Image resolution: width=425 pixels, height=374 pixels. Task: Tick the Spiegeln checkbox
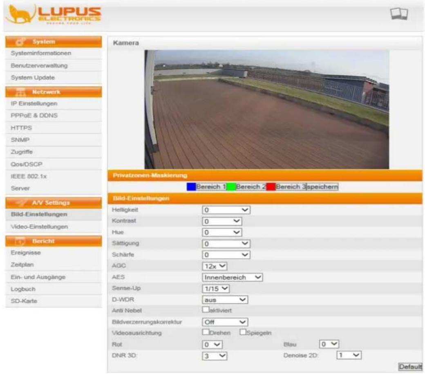(x=243, y=332)
